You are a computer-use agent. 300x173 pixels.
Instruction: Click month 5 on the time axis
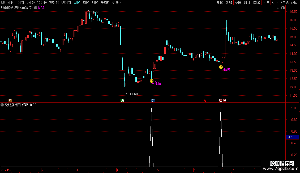click(158, 170)
